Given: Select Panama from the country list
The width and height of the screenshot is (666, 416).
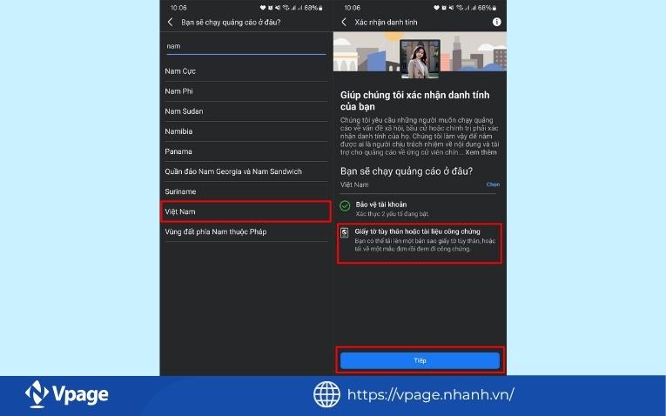Looking at the screenshot, I should point(179,151).
